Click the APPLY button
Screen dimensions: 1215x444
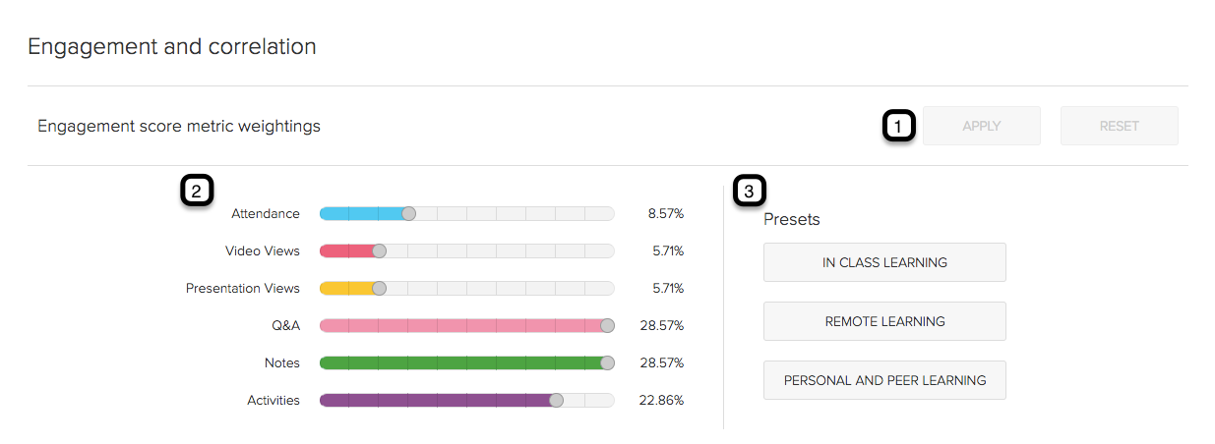981,126
